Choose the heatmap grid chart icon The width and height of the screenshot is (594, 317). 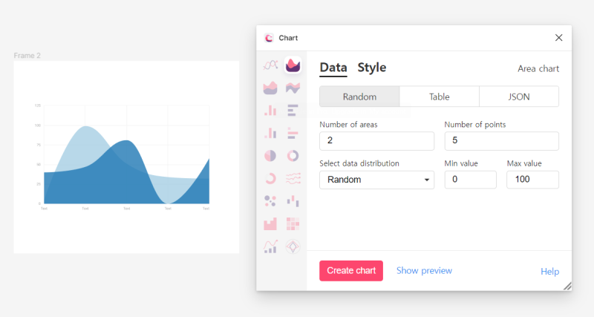click(293, 224)
